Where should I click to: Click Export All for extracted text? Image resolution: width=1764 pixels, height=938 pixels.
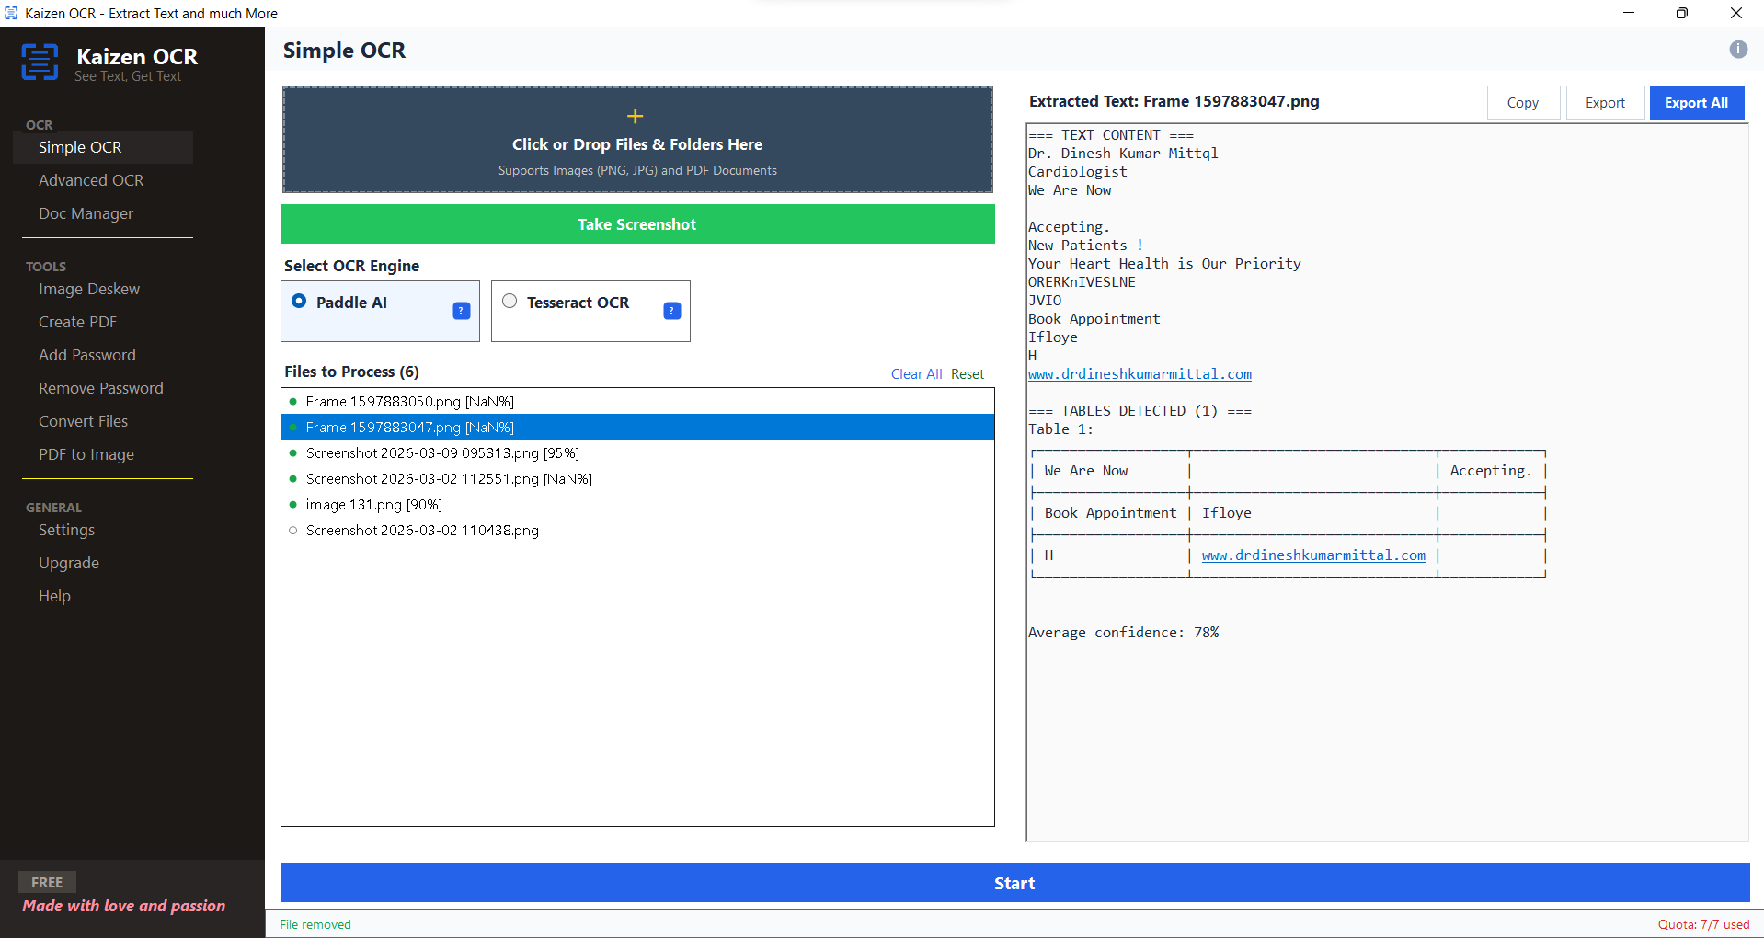coord(1695,102)
